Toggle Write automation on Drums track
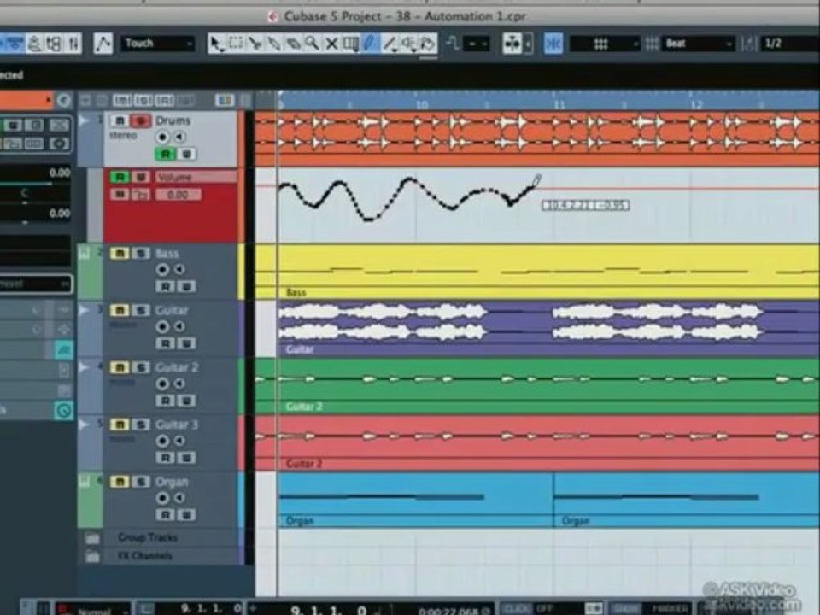Screen dimensions: 820x615 tap(186, 154)
